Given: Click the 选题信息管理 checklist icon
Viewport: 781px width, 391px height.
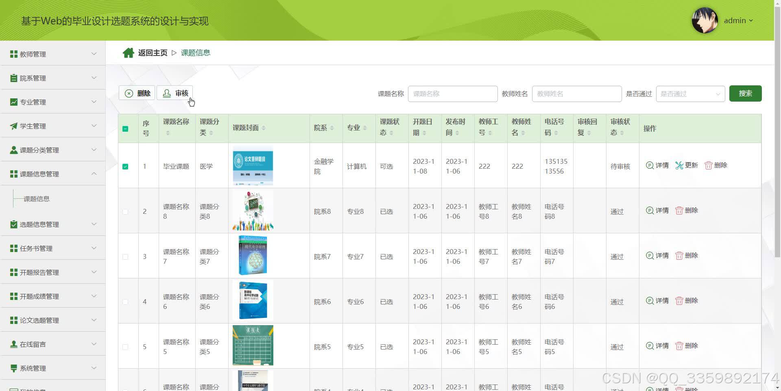Looking at the screenshot, I should pyautogui.click(x=14, y=224).
